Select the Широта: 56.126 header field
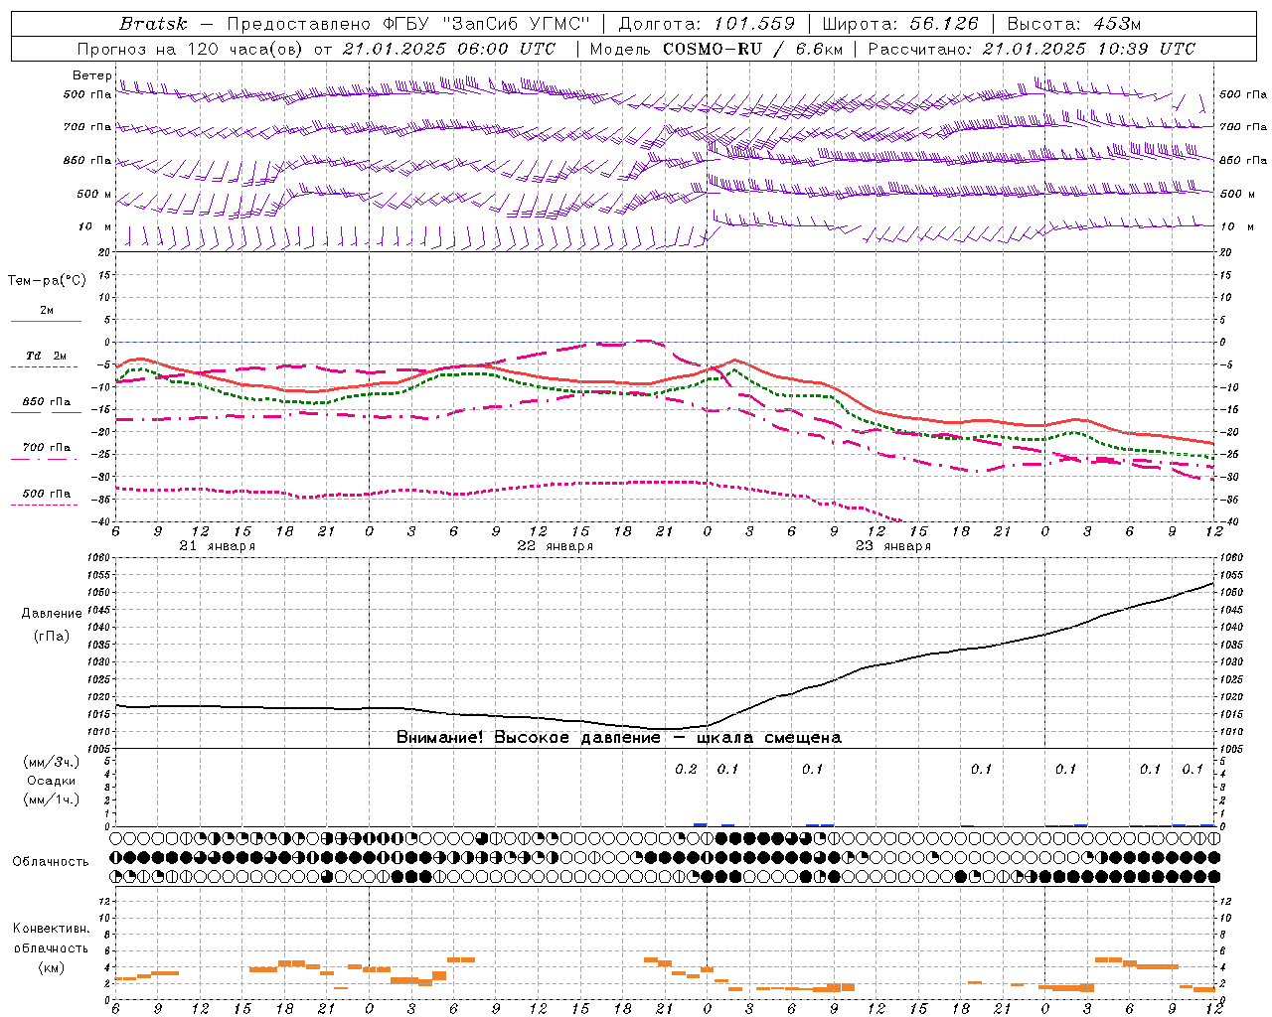The image size is (1272, 1017). pos(900,24)
